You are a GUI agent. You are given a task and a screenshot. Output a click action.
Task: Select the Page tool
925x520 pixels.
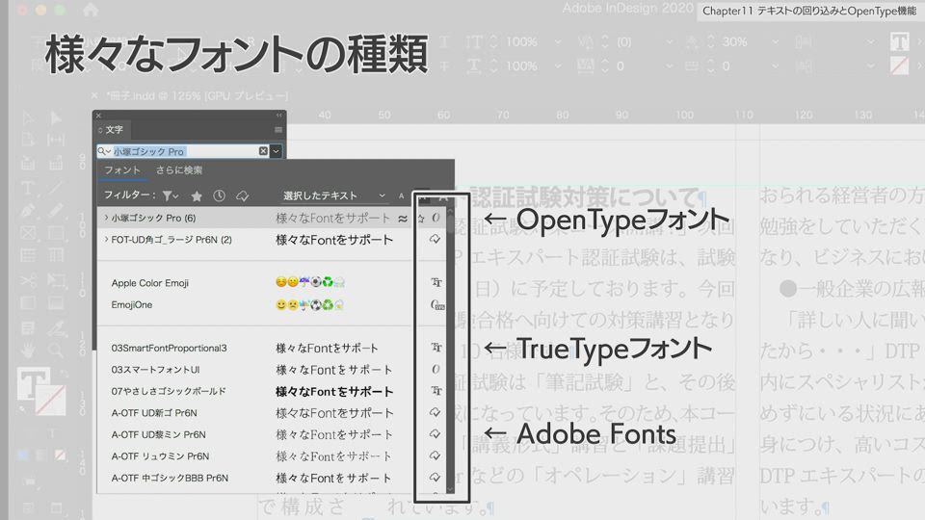28,140
